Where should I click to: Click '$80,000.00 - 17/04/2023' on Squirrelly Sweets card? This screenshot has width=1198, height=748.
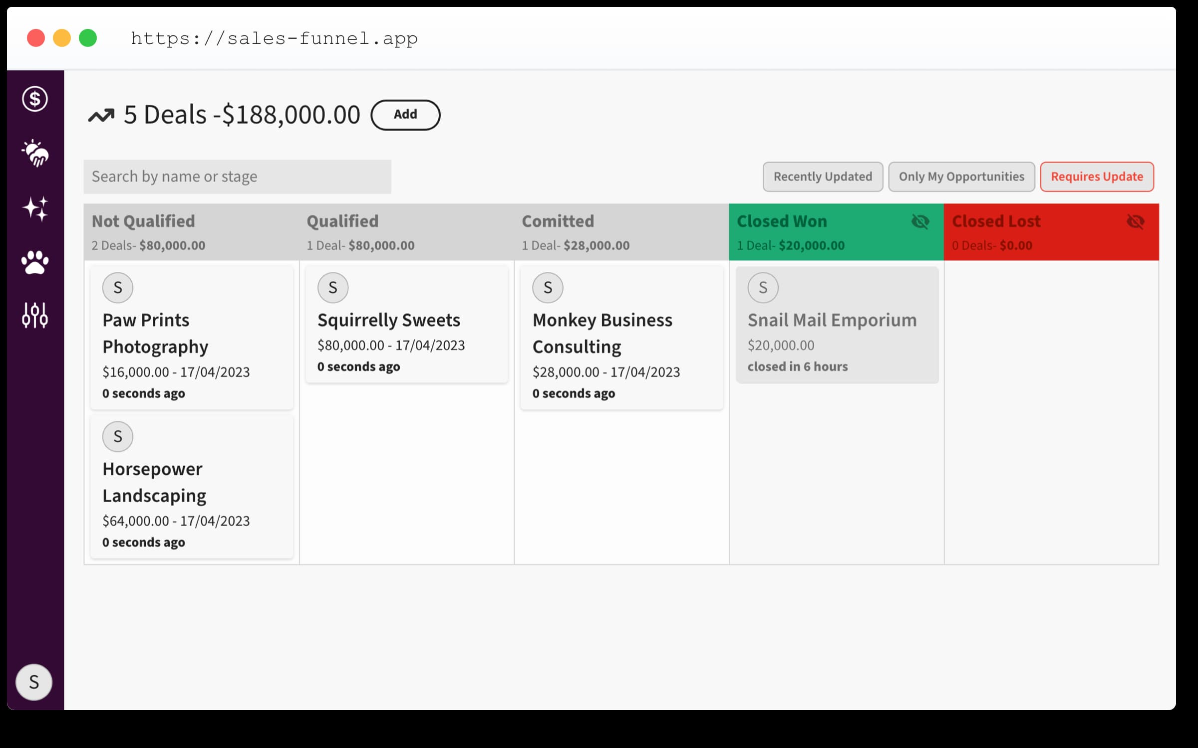(391, 345)
